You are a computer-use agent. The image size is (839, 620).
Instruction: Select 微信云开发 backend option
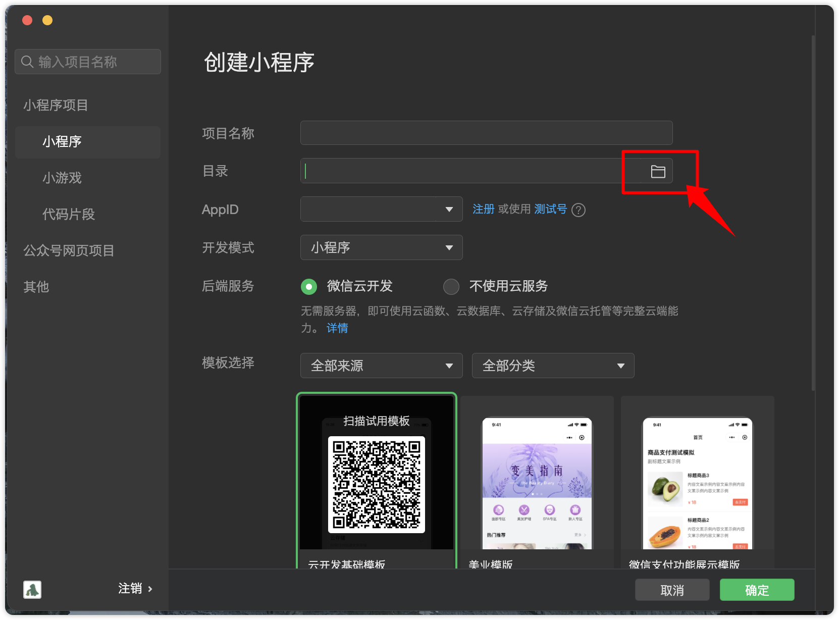click(x=309, y=287)
